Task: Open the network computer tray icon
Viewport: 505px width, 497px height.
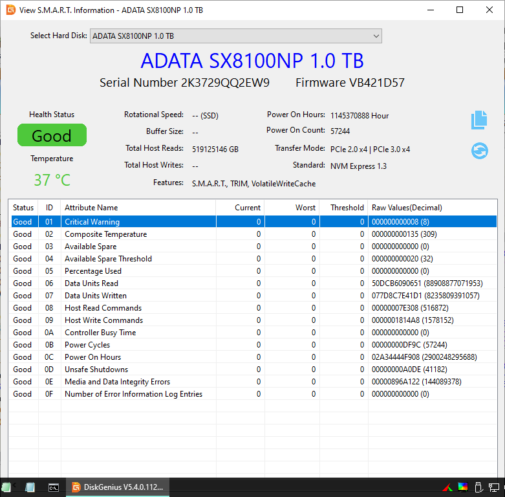Action: pos(494,487)
